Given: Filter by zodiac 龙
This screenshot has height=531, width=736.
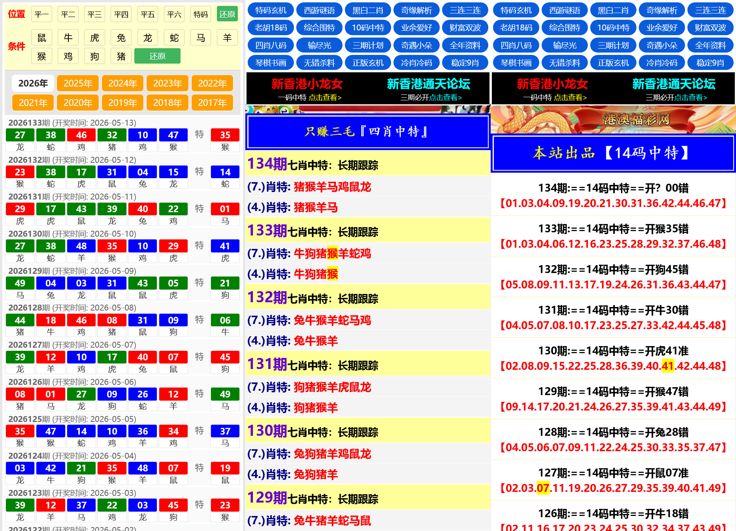Looking at the screenshot, I should [x=147, y=38].
